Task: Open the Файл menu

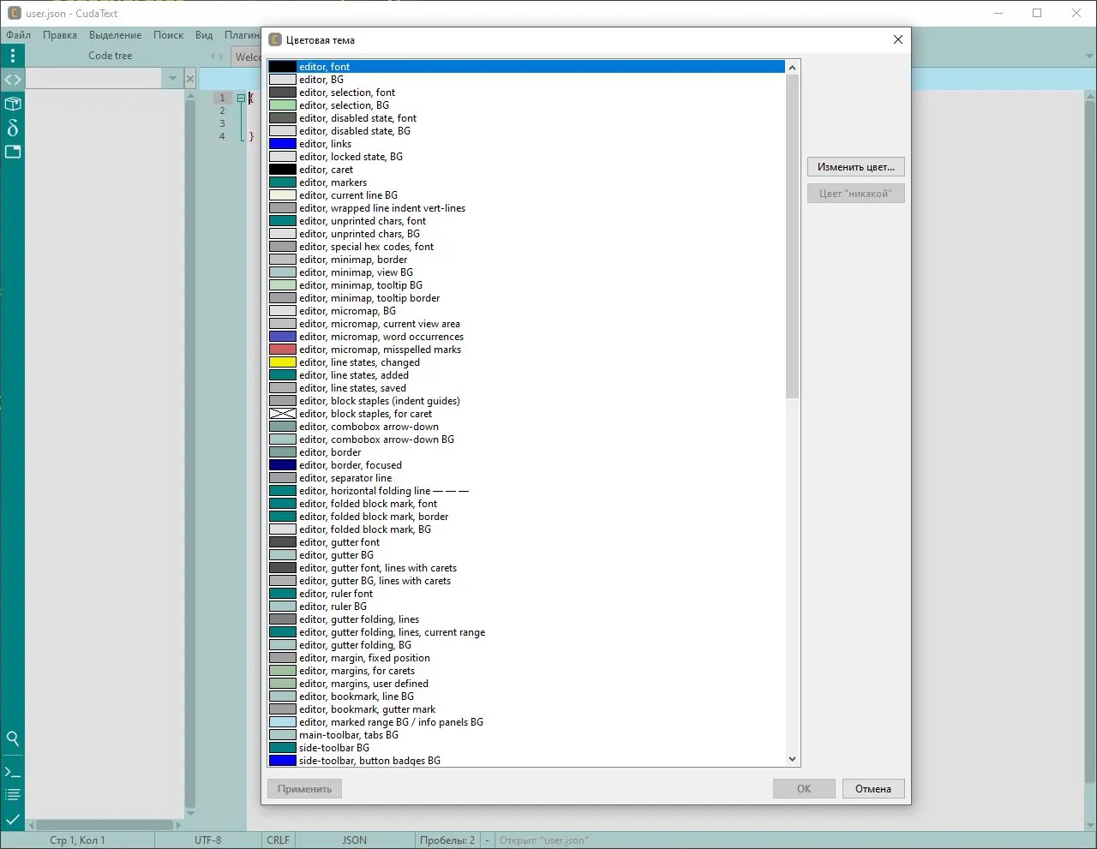Action: [18, 35]
